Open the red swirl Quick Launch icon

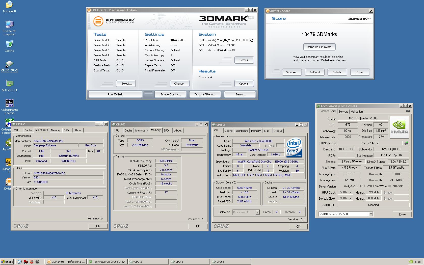pyautogui.click(x=32, y=262)
